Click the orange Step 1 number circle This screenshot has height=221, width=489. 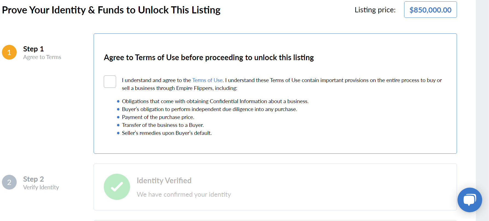[x=9, y=52]
